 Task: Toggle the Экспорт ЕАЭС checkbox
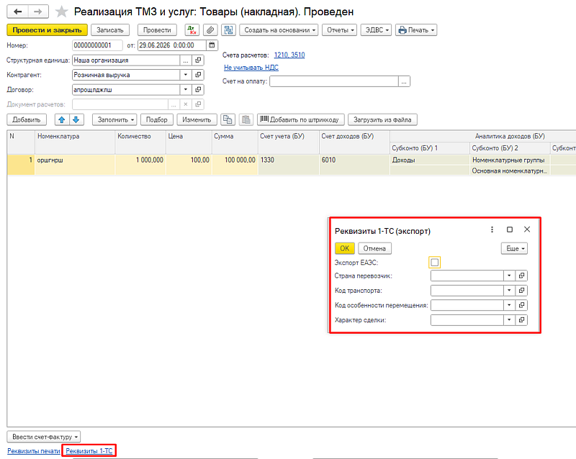[x=435, y=263]
